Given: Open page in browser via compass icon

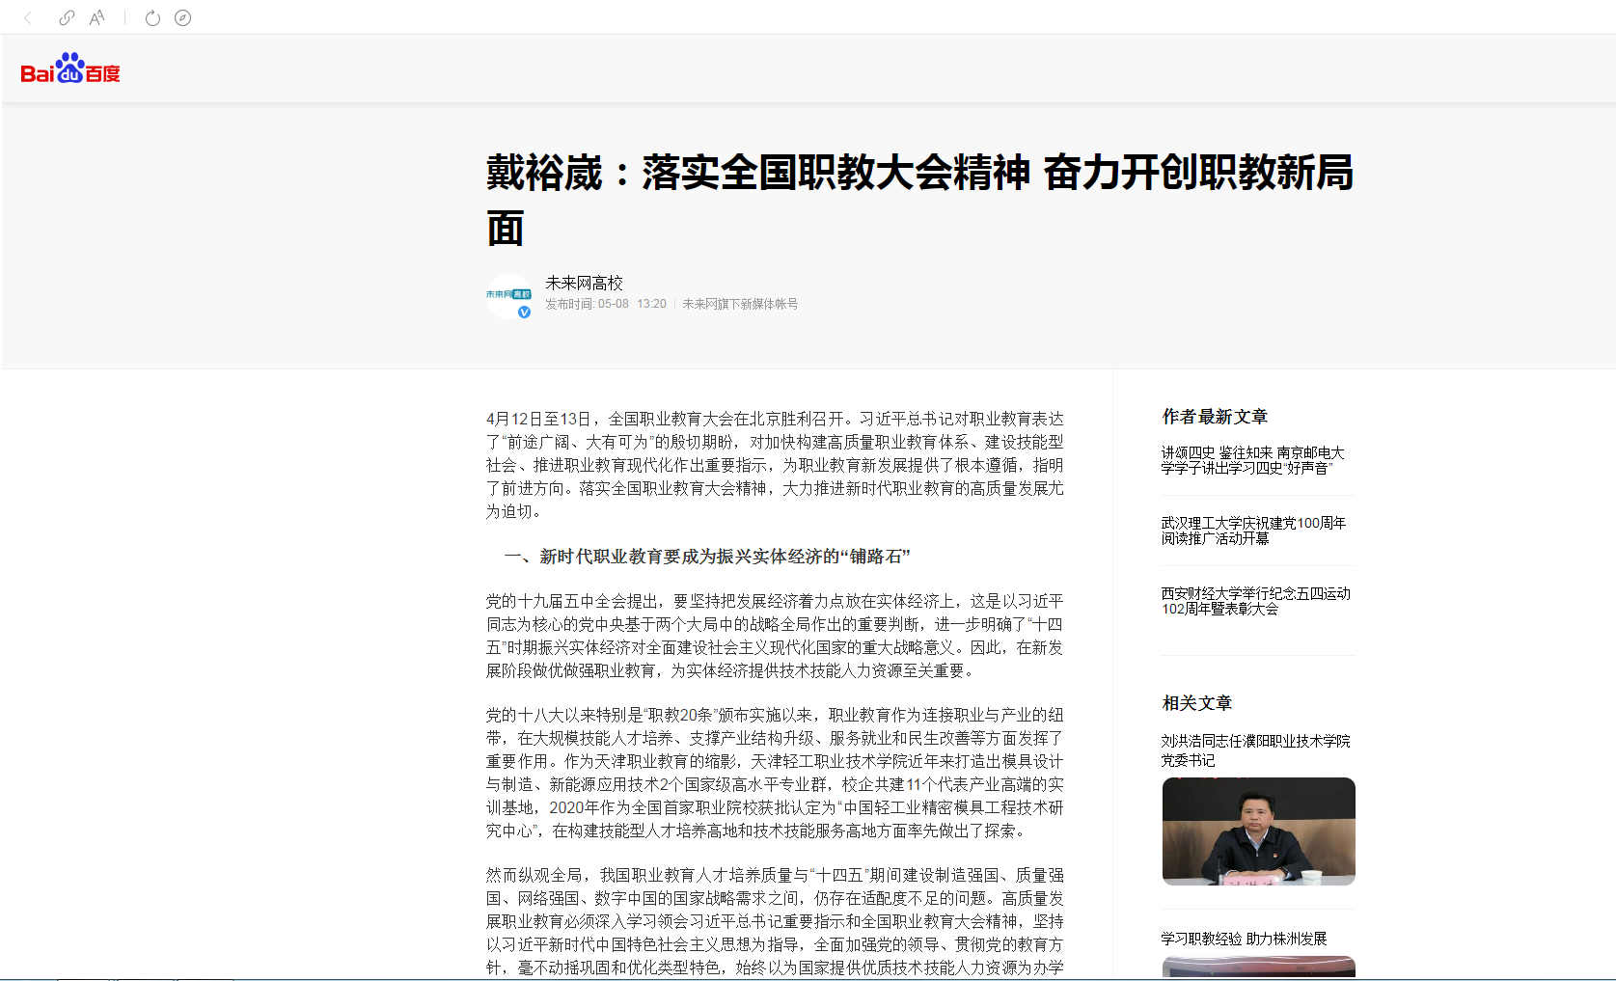Looking at the screenshot, I should coord(182,17).
